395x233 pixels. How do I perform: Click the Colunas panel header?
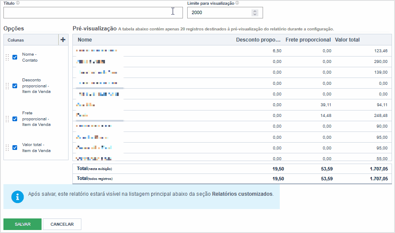tap(31, 40)
